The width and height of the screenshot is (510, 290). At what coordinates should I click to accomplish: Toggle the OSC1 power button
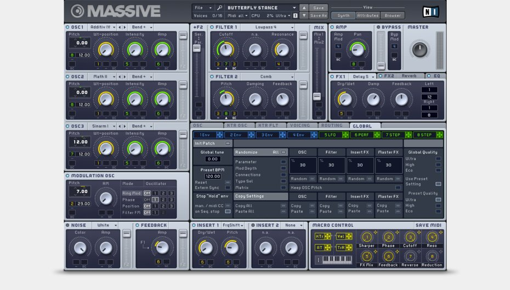[67, 27]
